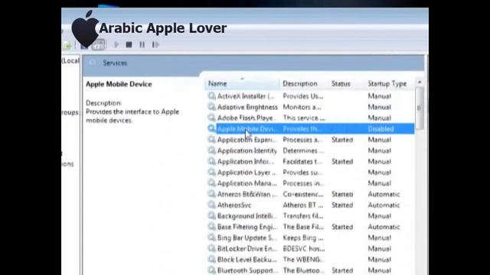The width and height of the screenshot is (490, 275).
Task: Click the gear icon beside AtherosSvc
Action: (x=211, y=205)
